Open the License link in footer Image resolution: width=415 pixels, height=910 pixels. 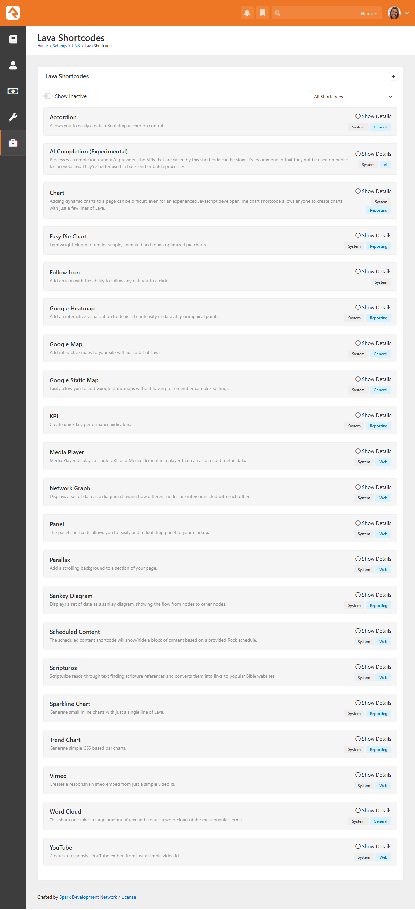click(x=128, y=897)
